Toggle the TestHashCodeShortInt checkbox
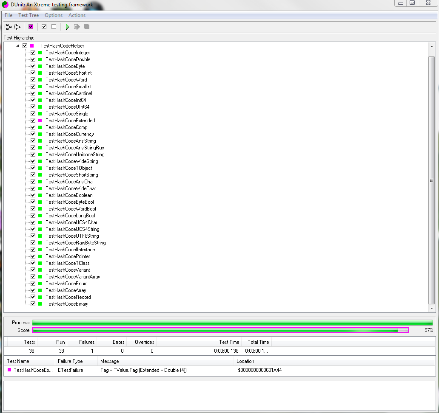This screenshot has height=413, width=439. 33,73
